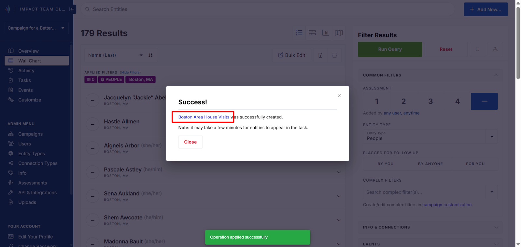Open the chart view icon
Image resolution: width=521 pixels, height=247 pixels.
pyautogui.click(x=325, y=33)
